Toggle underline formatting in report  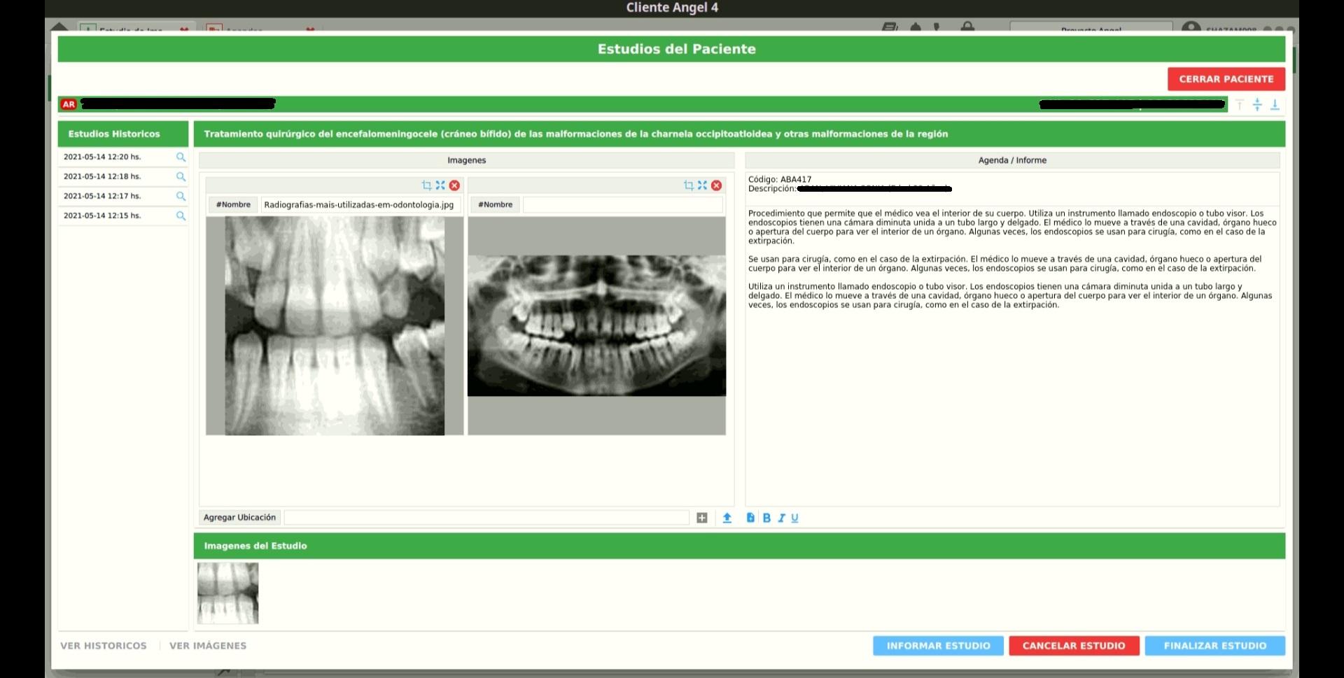794,518
